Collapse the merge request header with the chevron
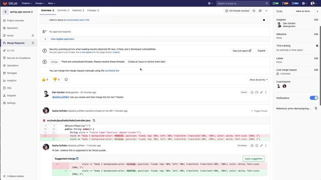The image size is (321, 180). [x=266, y=11]
